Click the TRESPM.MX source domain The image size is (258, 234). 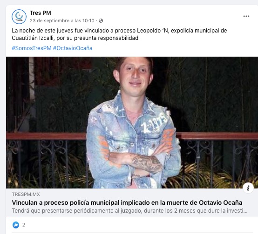[26, 194]
